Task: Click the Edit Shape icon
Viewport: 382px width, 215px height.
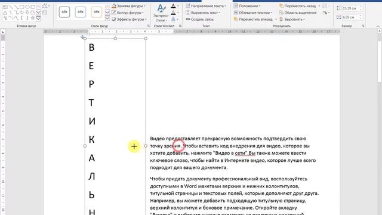Action: click(x=45, y=6)
